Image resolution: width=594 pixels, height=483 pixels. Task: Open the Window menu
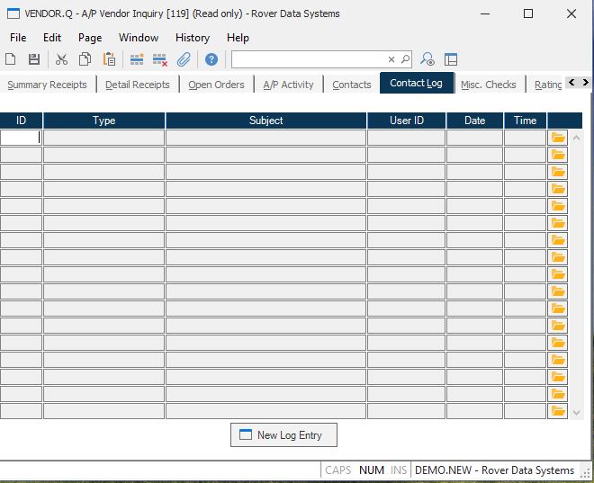click(x=139, y=38)
